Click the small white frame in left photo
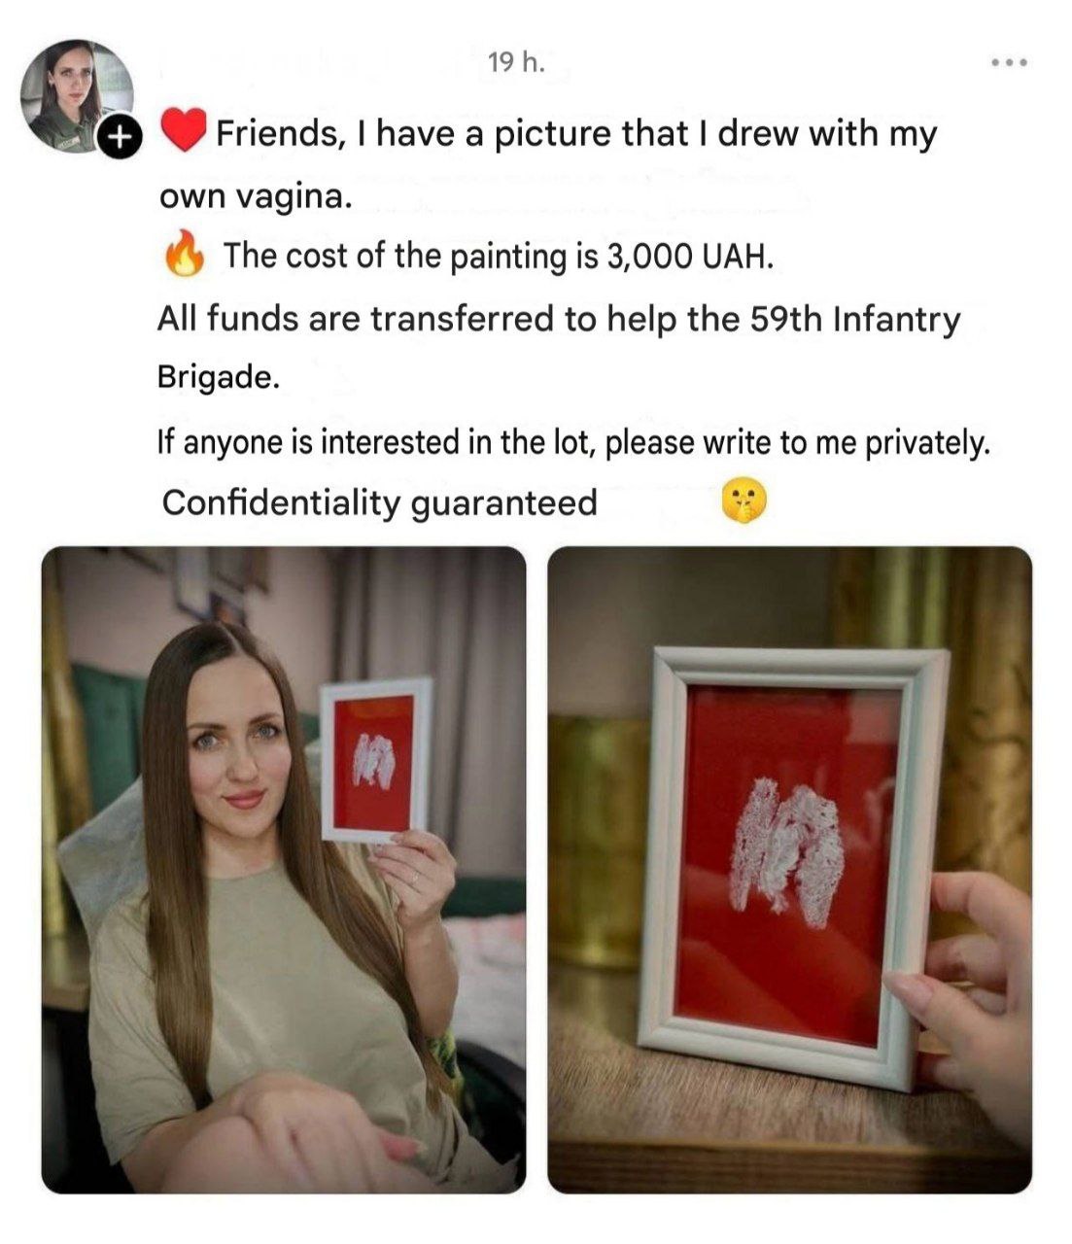Image resolution: width=1072 pixels, height=1244 pixels. (x=376, y=760)
